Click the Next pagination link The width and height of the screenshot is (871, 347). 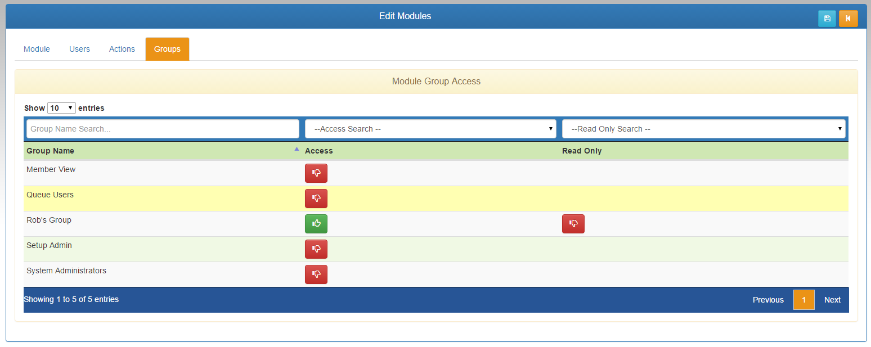(x=832, y=300)
